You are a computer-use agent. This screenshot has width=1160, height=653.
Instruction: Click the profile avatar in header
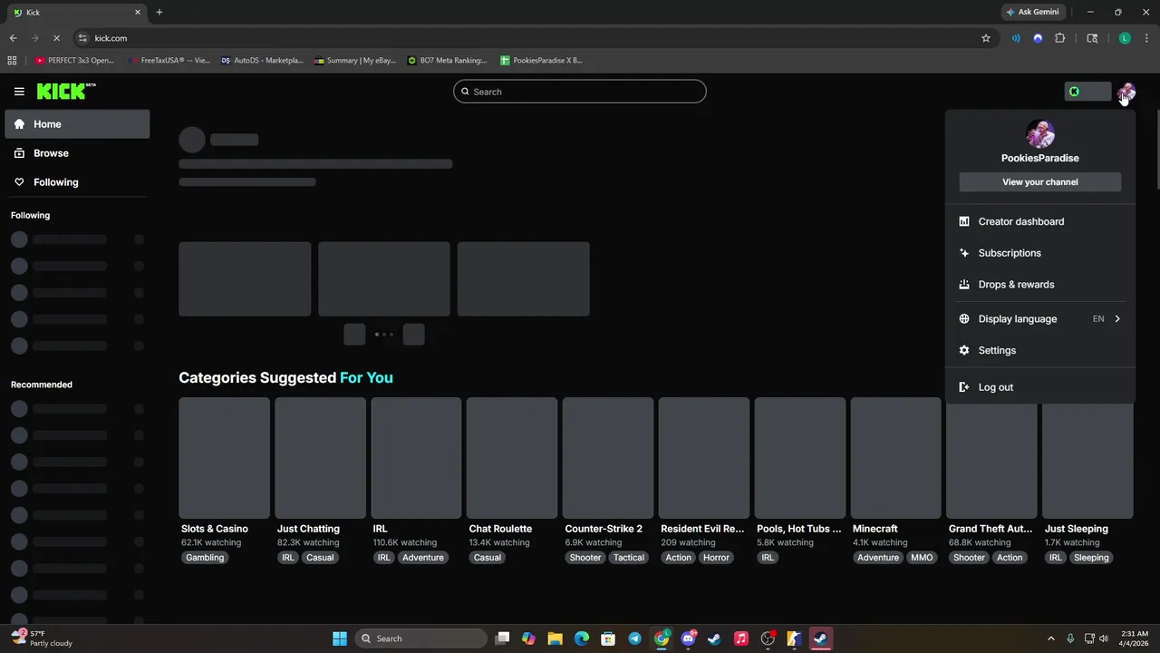click(x=1126, y=92)
